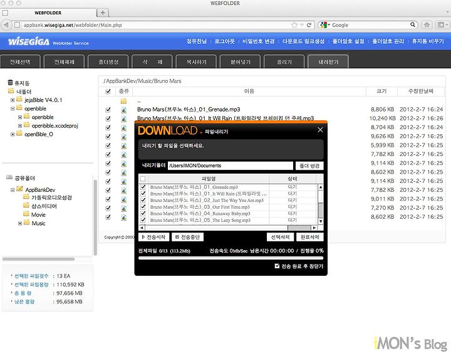Click the 삭제 toolbar tab
451x356 pixels.
pos(152,62)
